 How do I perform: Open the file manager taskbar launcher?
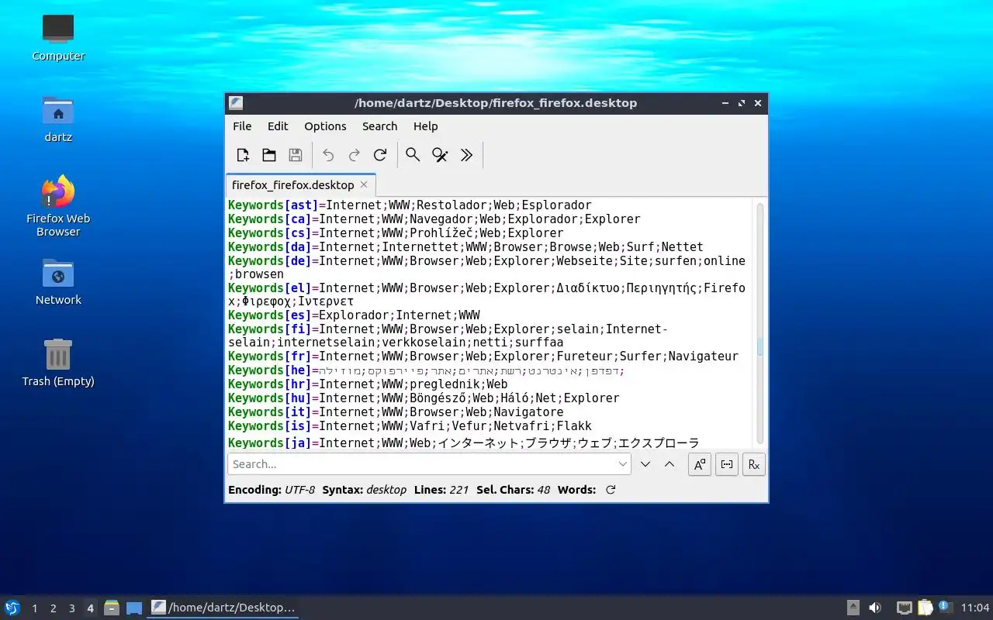(112, 608)
